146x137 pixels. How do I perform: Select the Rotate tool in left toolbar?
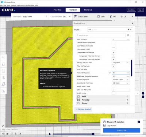click(3, 71)
